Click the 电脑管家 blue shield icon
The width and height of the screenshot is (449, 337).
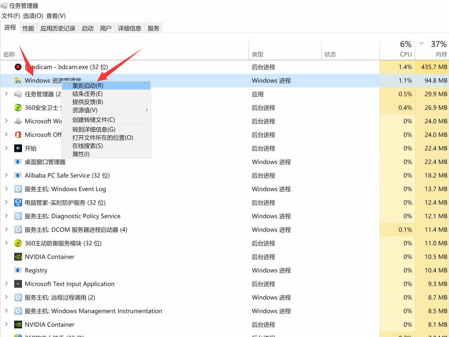tap(18, 203)
